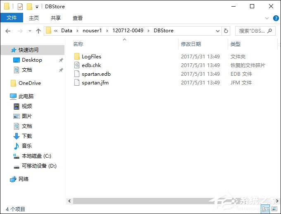The width and height of the screenshot is (281, 214).
Task: Click the 120712-0049 breadcrumb segment
Action: [x=128, y=31]
